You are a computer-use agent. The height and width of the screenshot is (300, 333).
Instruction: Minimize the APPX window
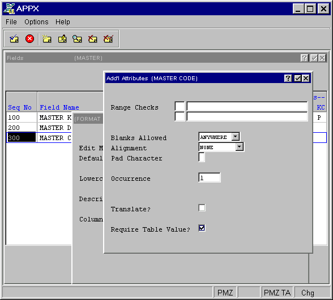click(298, 8)
